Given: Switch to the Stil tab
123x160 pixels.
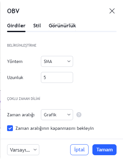Looking at the screenshot, I should pos(37,26).
